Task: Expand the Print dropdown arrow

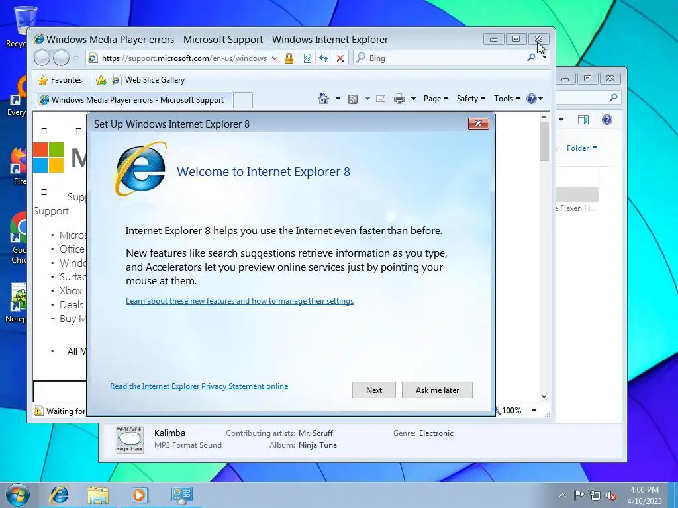Action: click(x=413, y=99)
